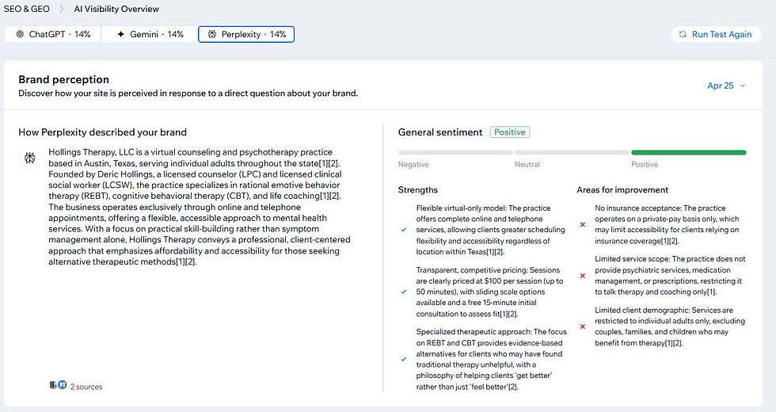Click the Brand perception heading
This screenshot has width=776, height=412.
pos(63,79)
